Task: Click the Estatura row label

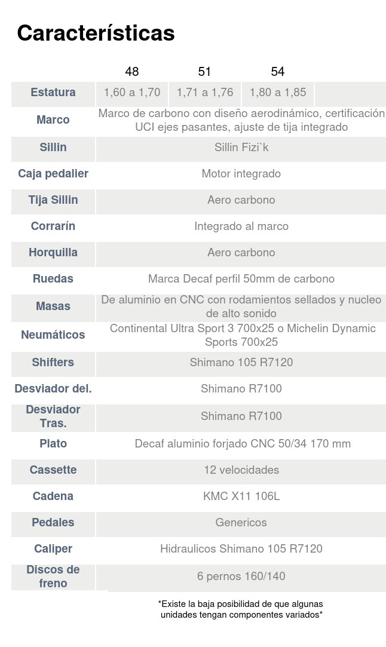Action: (53, 93)
